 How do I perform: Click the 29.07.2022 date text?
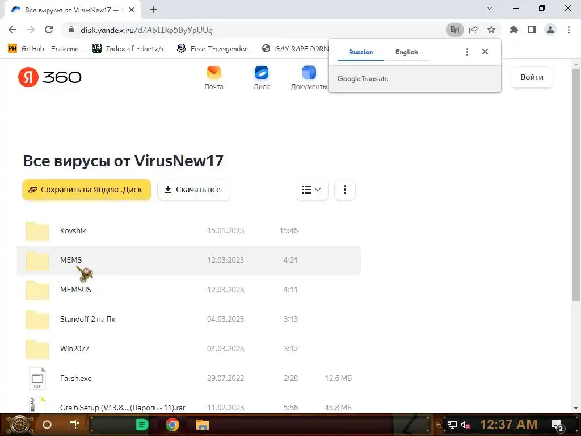(x=225, y=378)
